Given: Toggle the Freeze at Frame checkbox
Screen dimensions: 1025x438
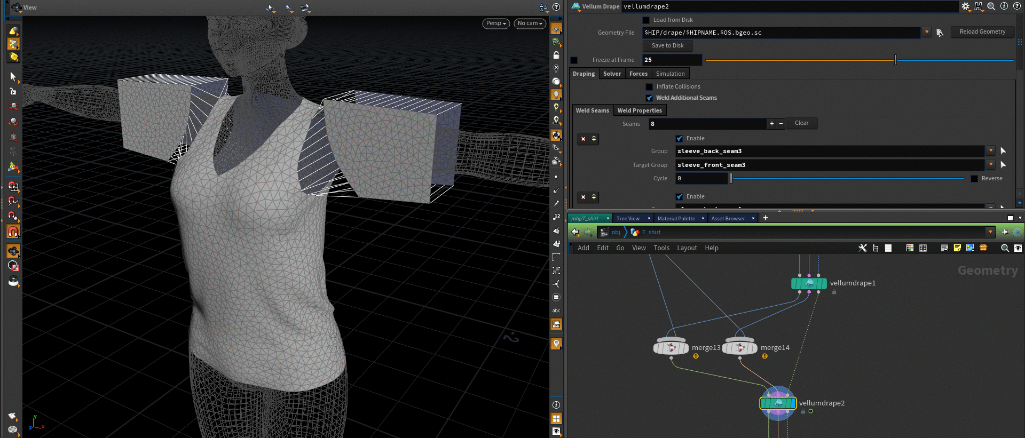Looking at the screenshot, I should click(x=574, y=60).
